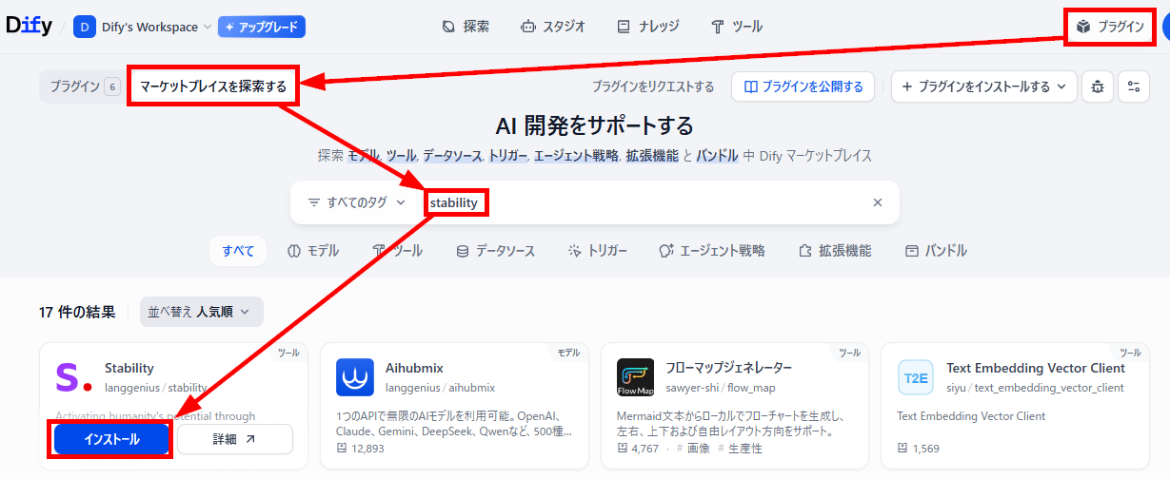Open 並べ替え 人気順 sort dropdown
The image size is (1170, 479).
pyautogui.click(x=202, y=312)
